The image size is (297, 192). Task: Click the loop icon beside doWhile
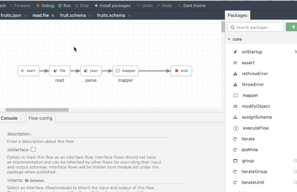coord(235,150)
